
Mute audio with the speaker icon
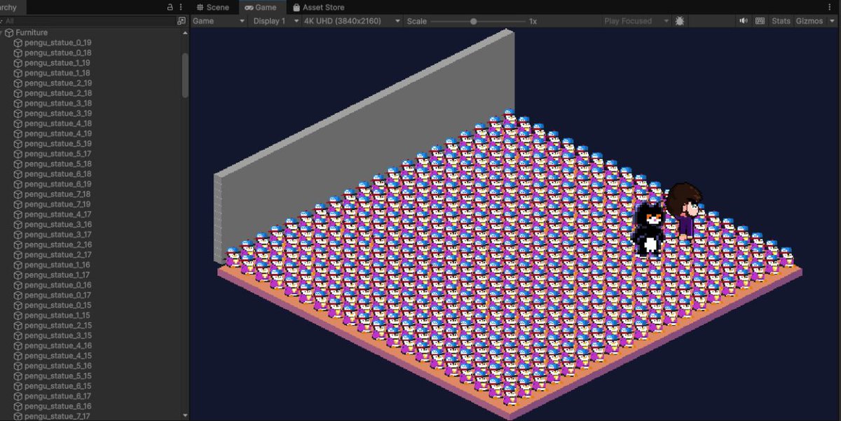click(x=743, y=21)
